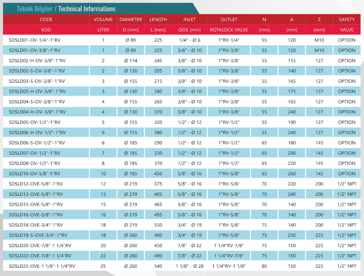Click the DIAMETER column header
The width and height of the screenshot is (364, 276).
131,19
